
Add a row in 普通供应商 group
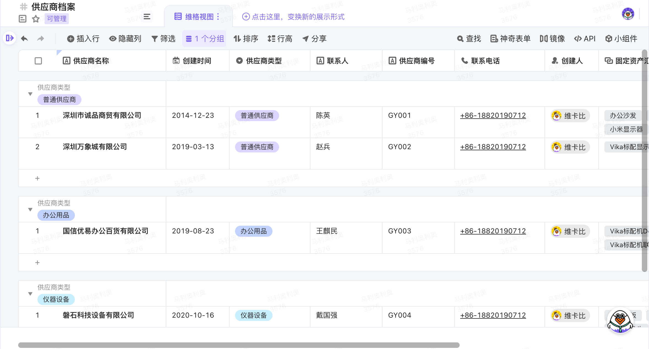(37, 178)
